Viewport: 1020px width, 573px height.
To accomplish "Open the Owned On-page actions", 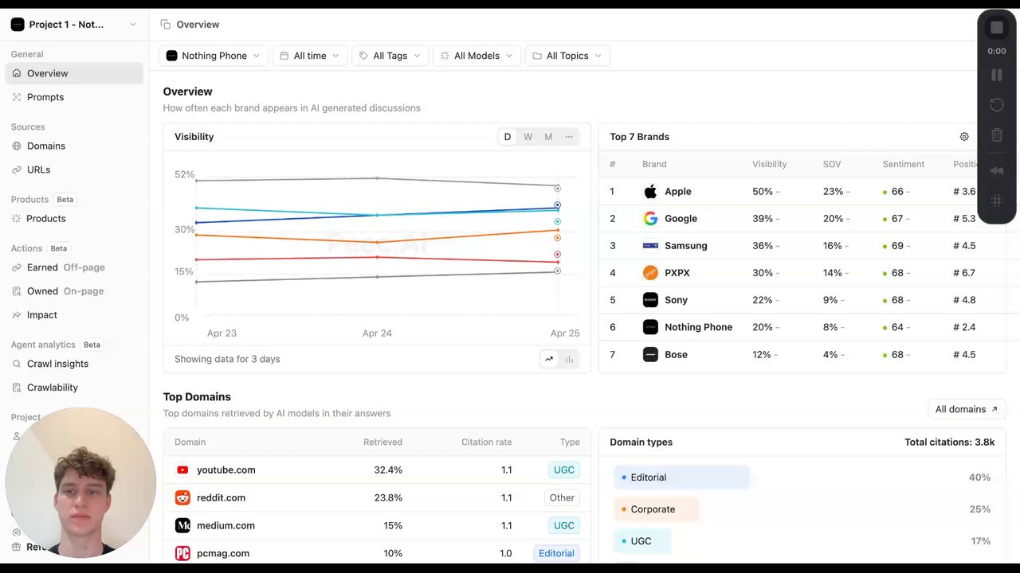I will [x=74, y=291].
